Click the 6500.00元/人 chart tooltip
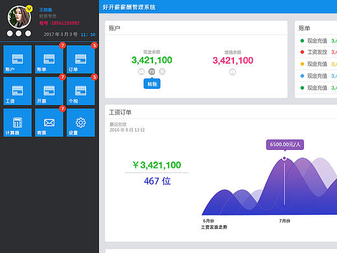337x253 pixels. coord(285,145)
